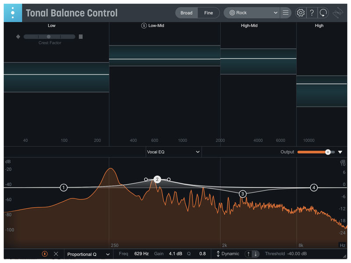Collapse EQ panel with the triangle next to Output

point(340,152)
